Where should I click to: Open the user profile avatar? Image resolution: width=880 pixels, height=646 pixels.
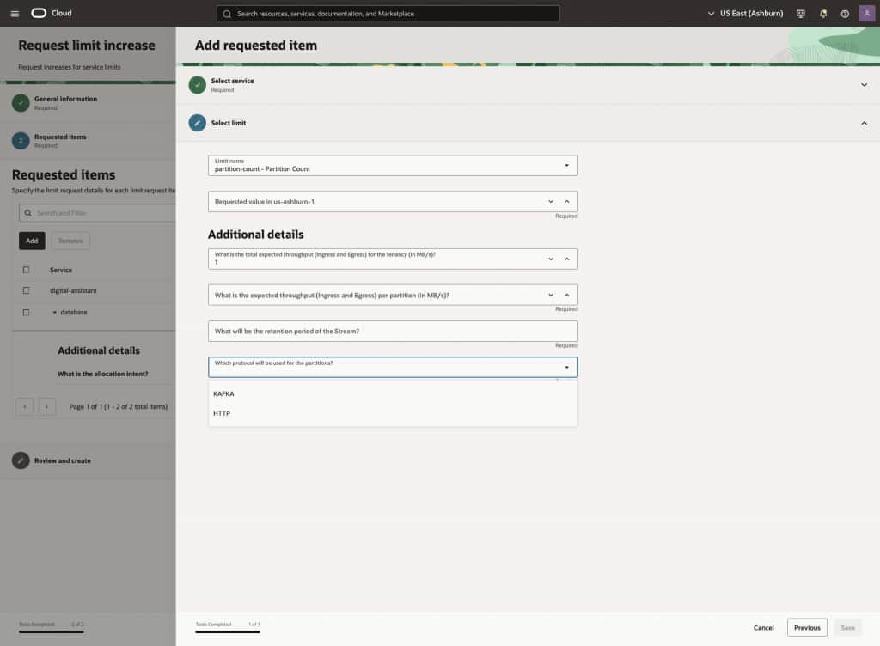click(866, 13)
